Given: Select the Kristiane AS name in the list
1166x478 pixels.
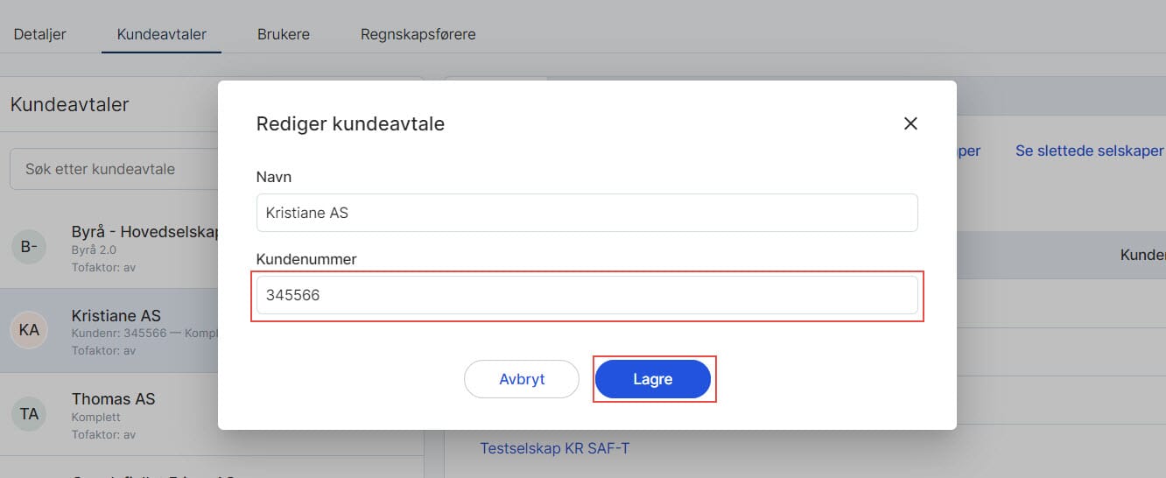Looking at the screenshot, I should [x=116, y=315].
